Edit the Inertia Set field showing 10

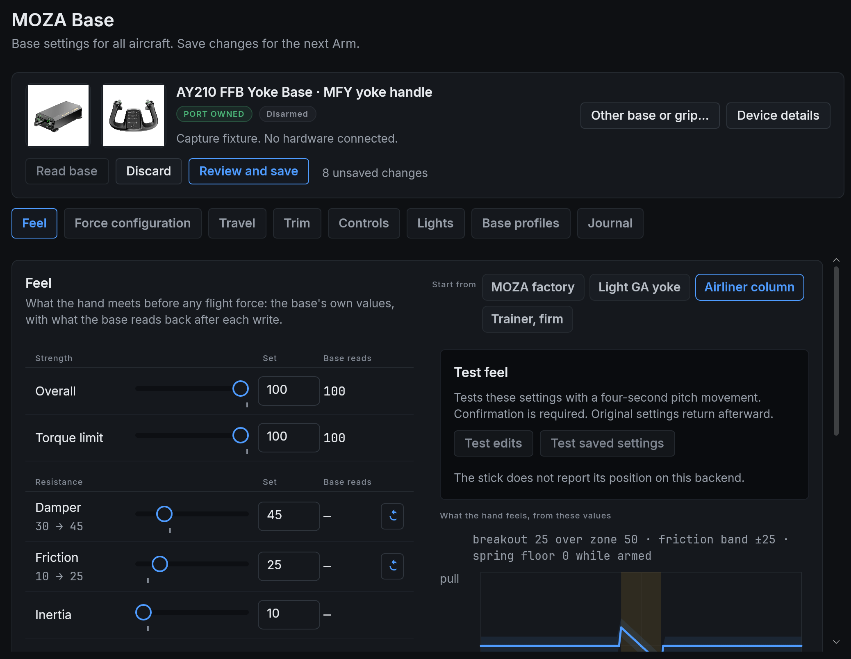(x=289, y=615)
